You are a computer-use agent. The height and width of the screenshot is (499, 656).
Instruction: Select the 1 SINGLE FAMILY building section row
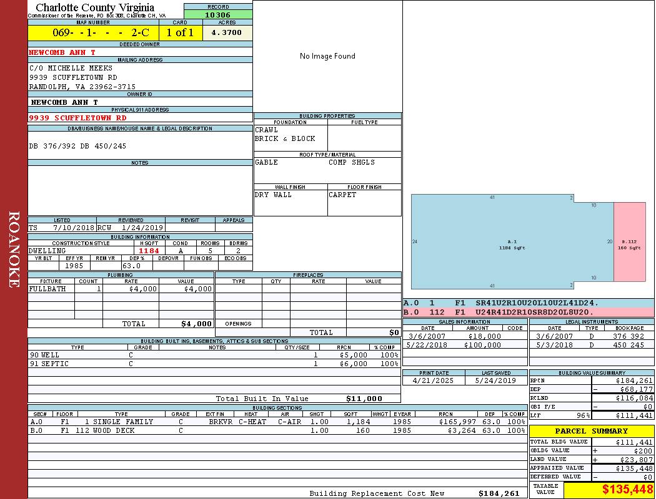tap(275, 422)
